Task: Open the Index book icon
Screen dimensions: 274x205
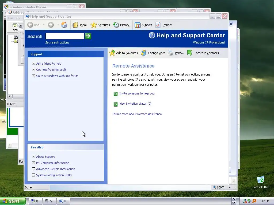Action: (75, 25)
